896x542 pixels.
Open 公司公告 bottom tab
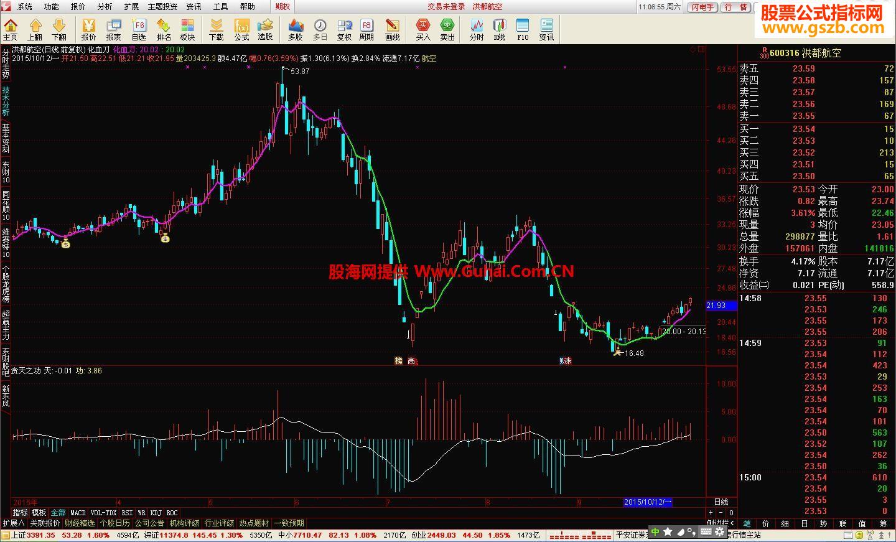click(149, 523)
